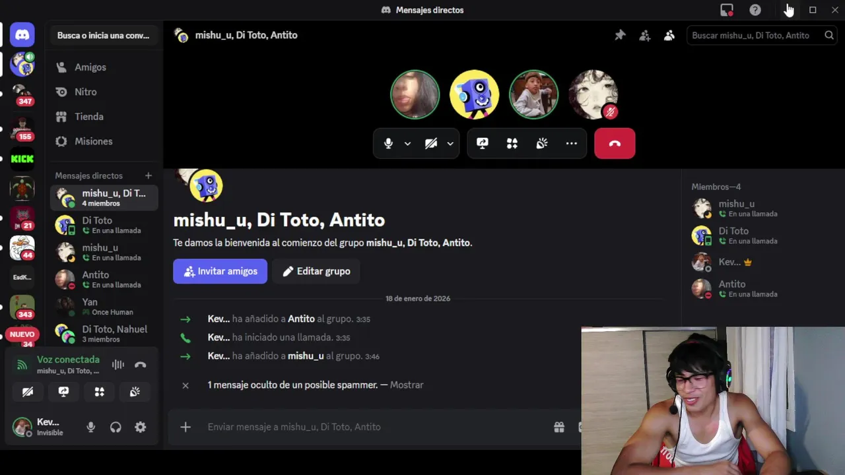Click Busca o inicia una conversación box

(x=103, y=35)
